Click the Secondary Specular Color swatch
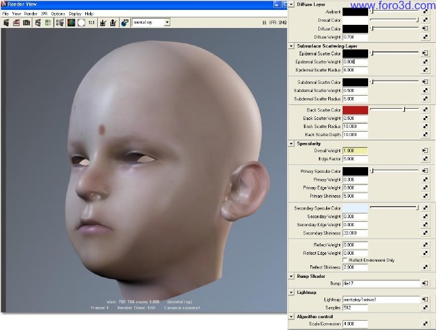The height and width of the screenshot is (330, 436). 355,208
